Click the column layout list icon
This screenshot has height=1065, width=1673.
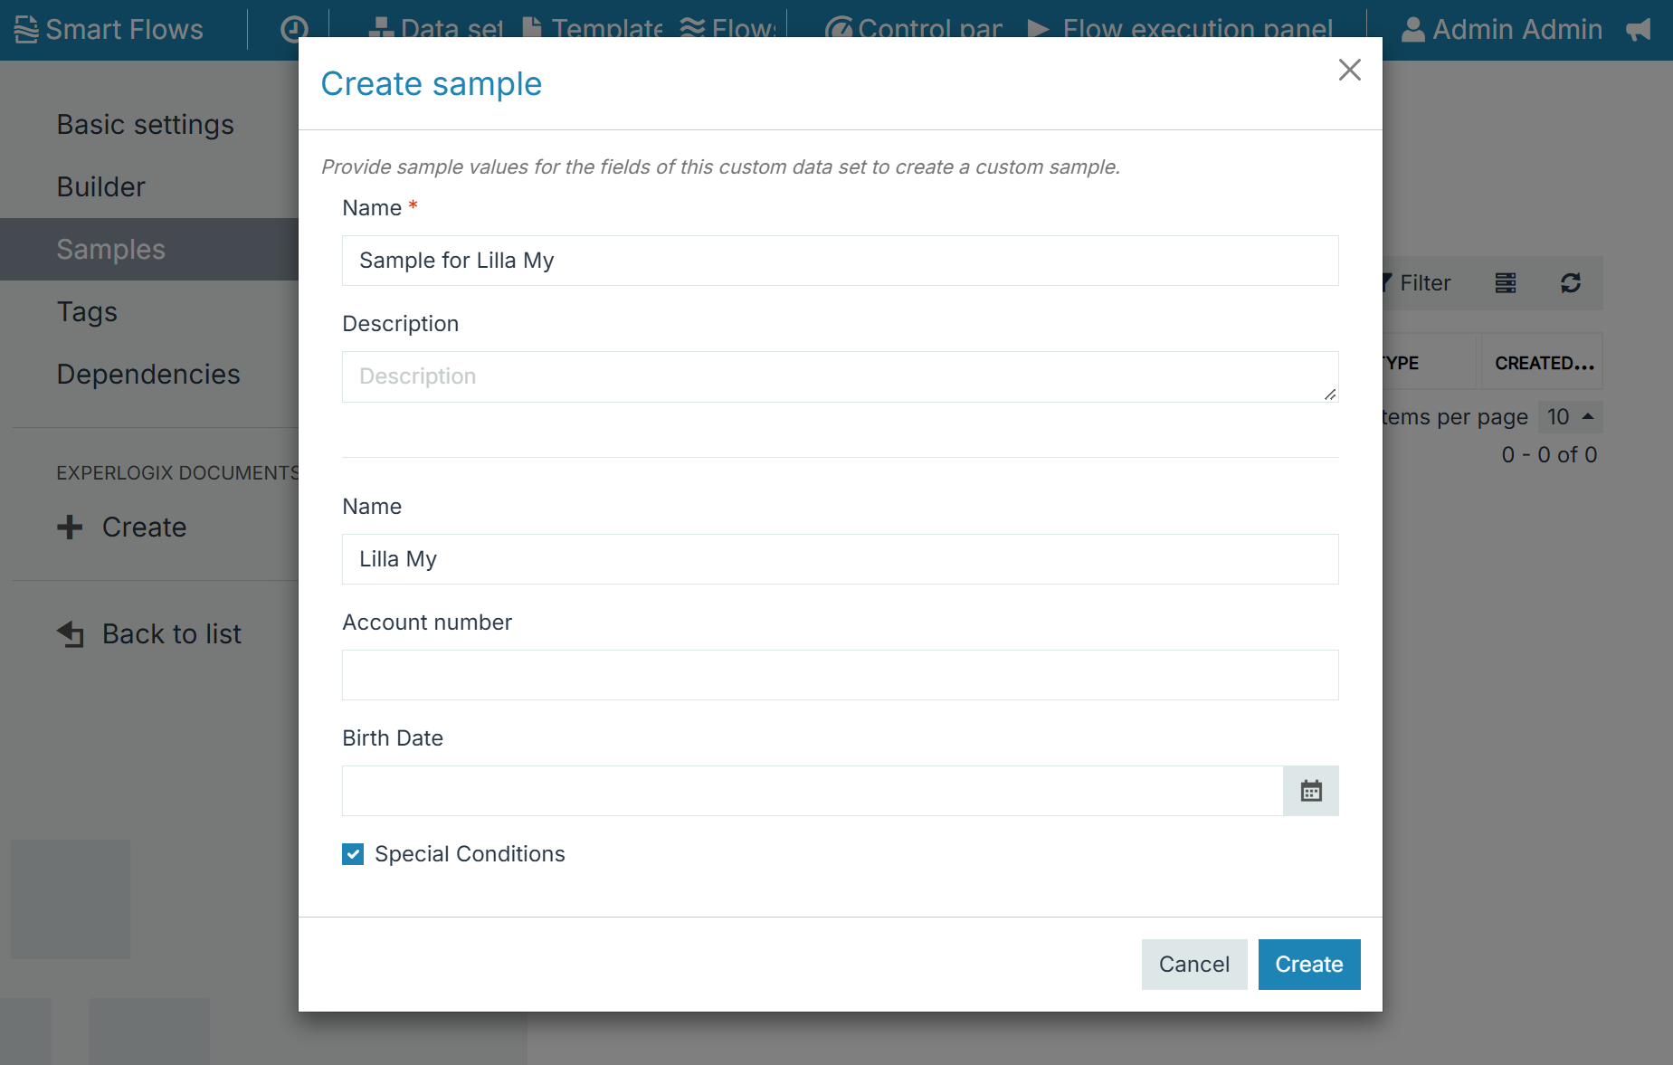pyautogui.click(x=1506, y=283)
